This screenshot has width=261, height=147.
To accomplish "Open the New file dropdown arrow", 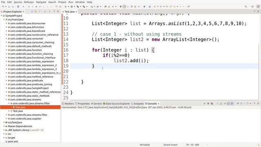I will click(6, 7).
